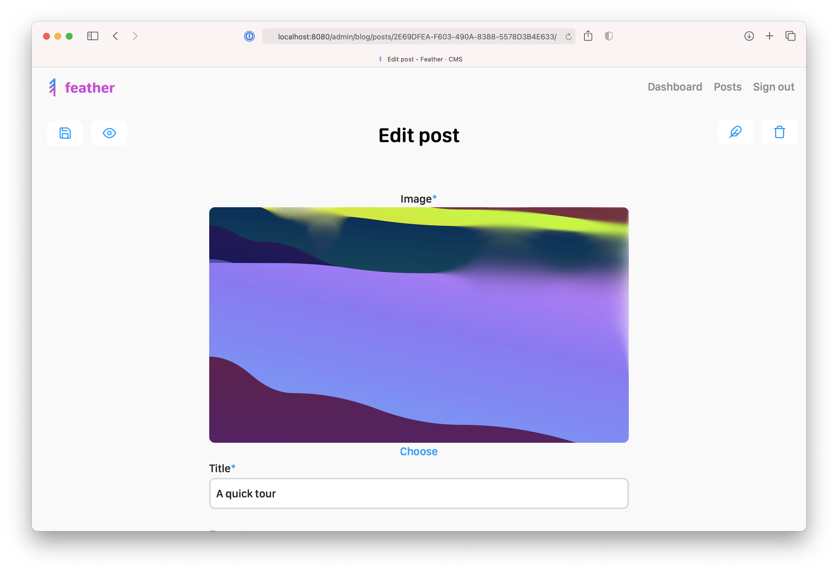Open the Dashboard page
Viewport: 838px width, 573px height.
point(675,87)
